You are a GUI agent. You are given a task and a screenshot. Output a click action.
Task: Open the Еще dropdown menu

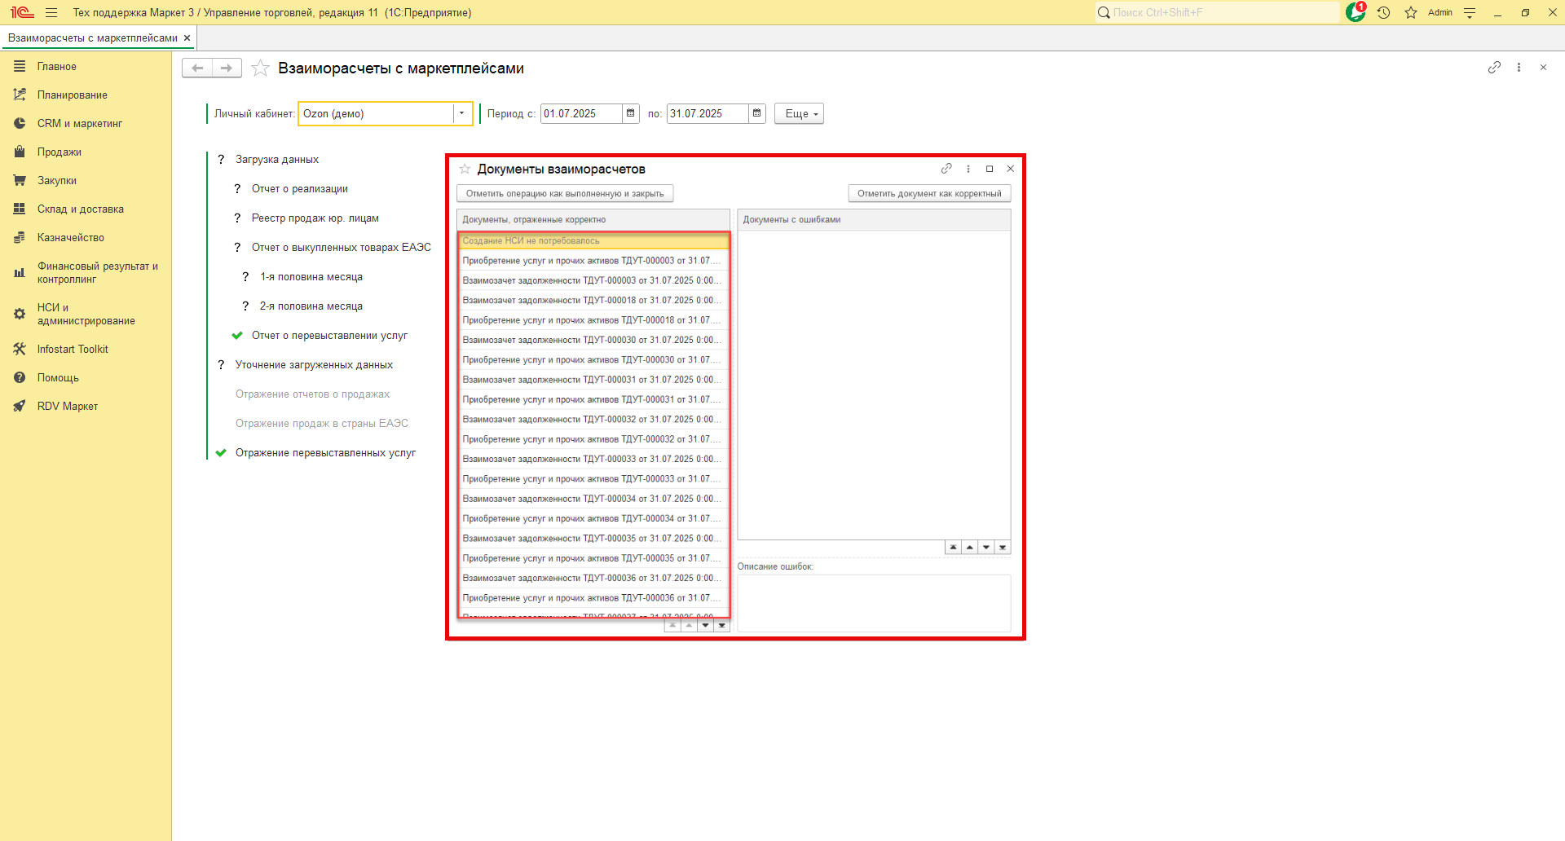799,113
